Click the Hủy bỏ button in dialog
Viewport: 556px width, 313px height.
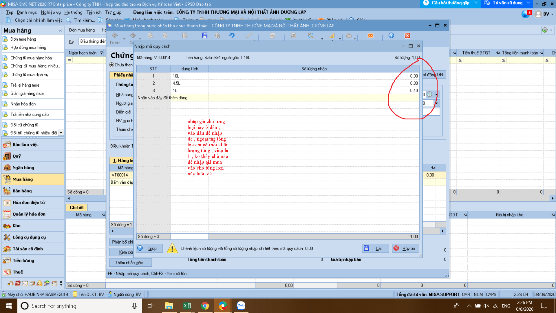tap(405, 248)
